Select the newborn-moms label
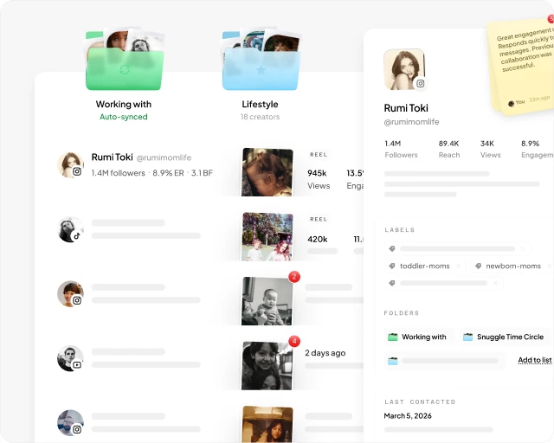This screenshot has width=554, height=443. [x=513, y=266]
